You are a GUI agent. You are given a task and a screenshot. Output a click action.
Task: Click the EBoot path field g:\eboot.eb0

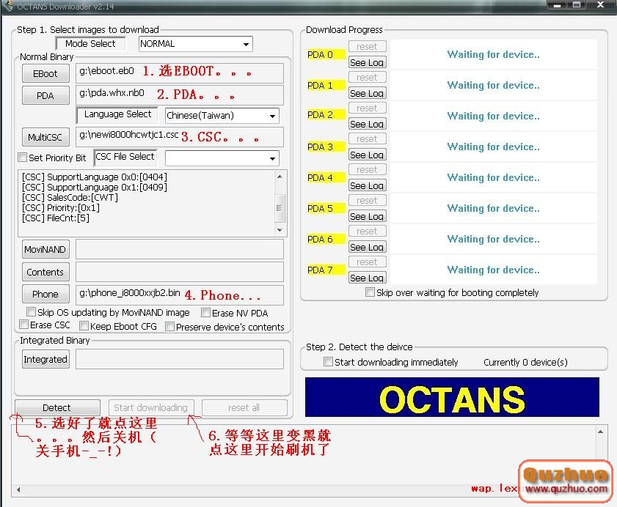pyautogui.click(x=180, y=73)
